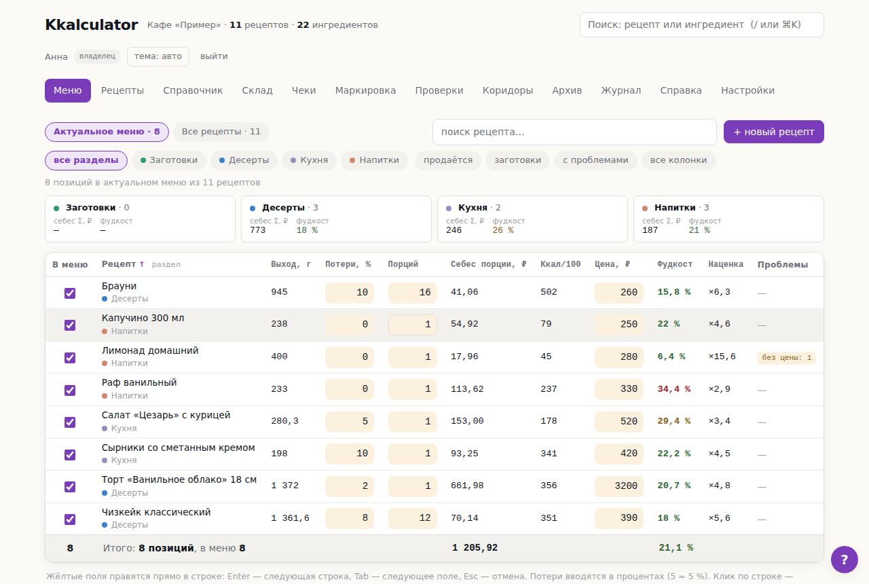Toggle the Лимонад домашний menu checkbox
The width and height of the screenshot is (869, 584).
click(70, 358)
